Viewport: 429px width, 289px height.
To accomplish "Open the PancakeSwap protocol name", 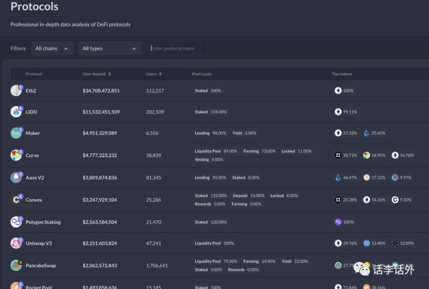I will pos(41,266).
